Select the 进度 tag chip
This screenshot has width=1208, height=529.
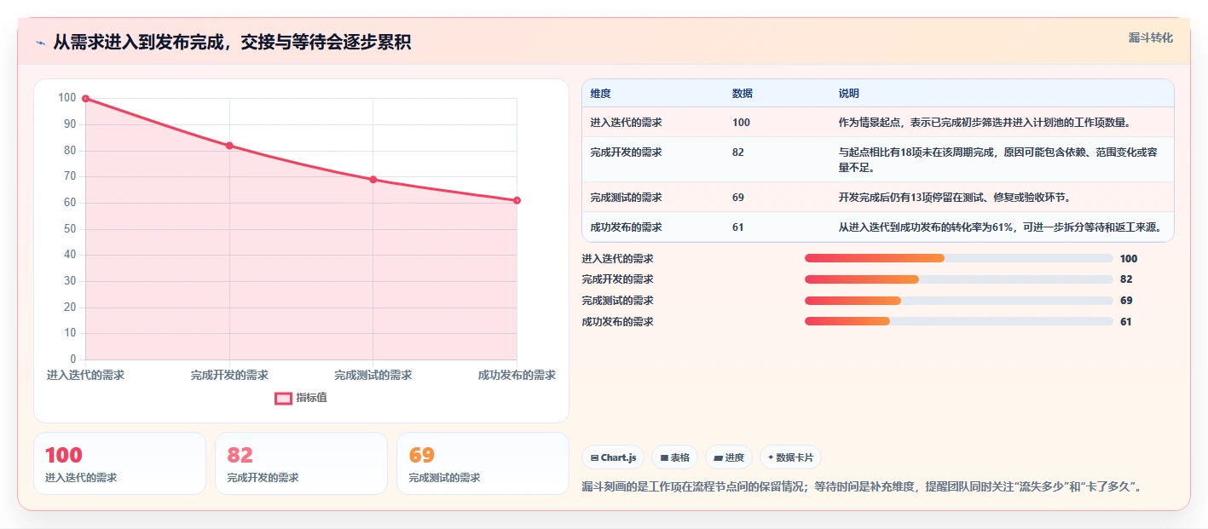click(729, 457)
